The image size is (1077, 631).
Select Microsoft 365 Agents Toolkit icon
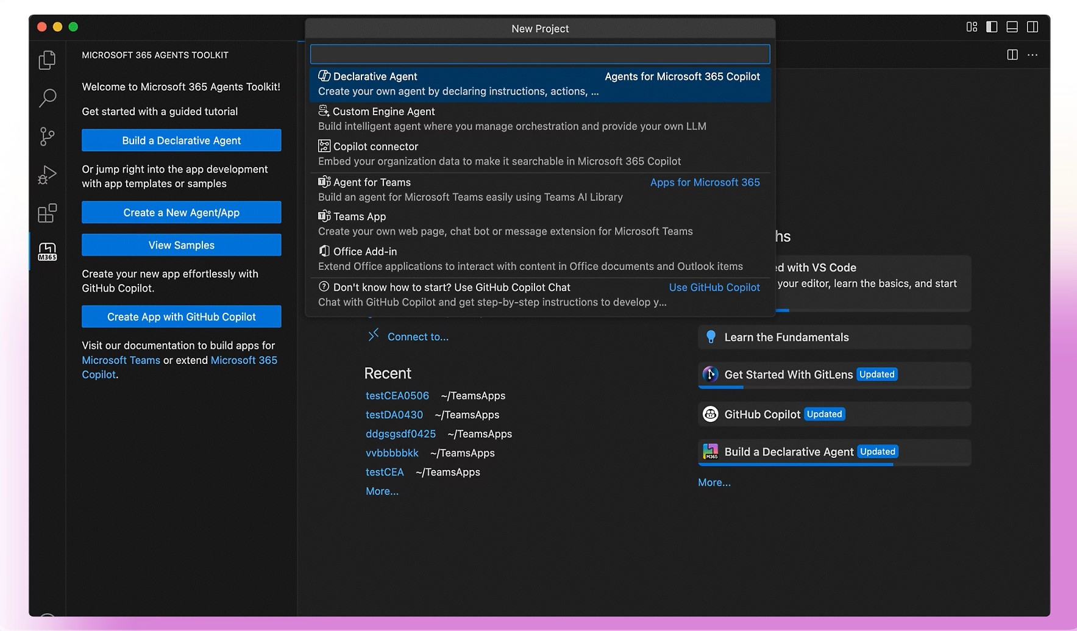pyautogui.click(x=47, y=251)
